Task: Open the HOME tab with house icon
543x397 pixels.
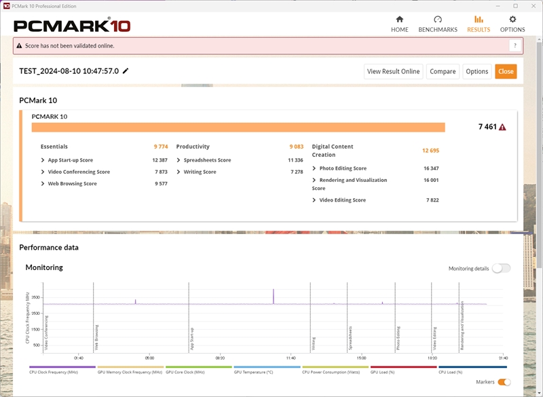Action: 399,24
